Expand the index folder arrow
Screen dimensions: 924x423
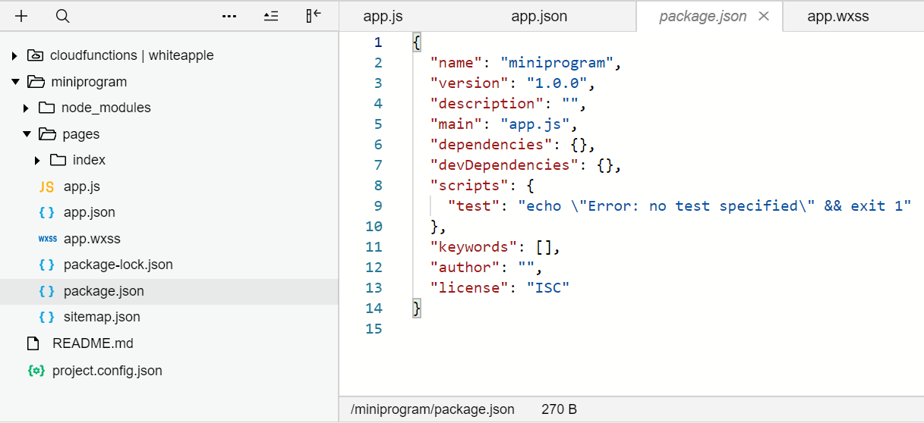(38, 160)
